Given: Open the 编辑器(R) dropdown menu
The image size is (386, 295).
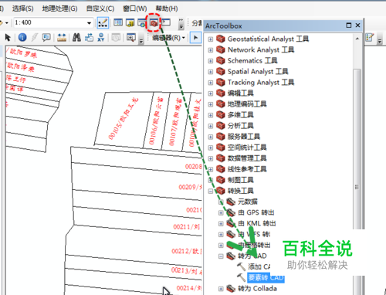Looking at the screenshot, I should click(169, 38).
